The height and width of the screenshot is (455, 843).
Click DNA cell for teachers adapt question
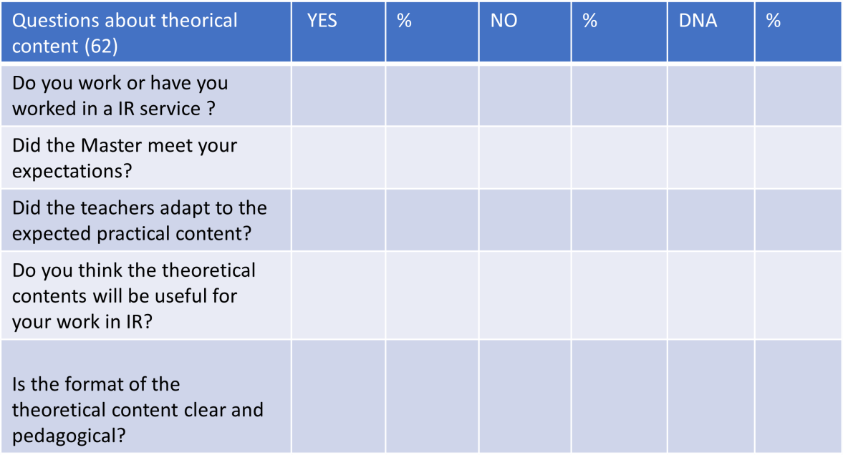710,220
